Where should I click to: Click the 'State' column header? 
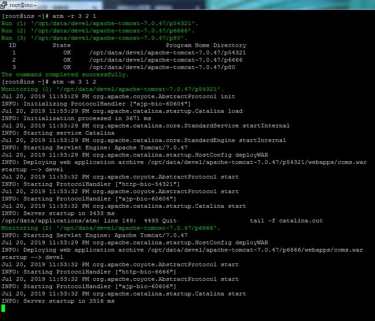coord(62,45)
